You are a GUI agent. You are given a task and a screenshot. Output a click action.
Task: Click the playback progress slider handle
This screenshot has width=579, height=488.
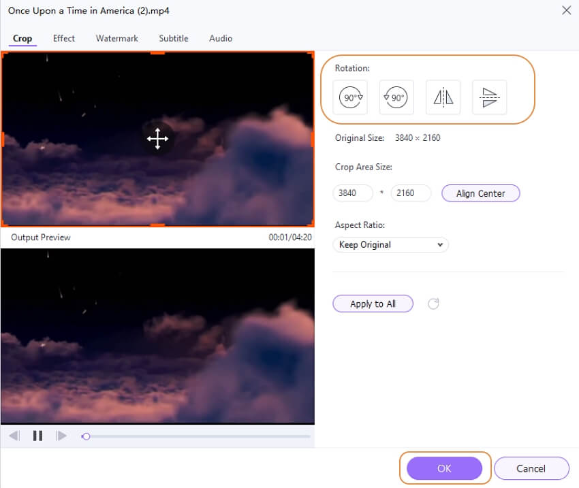(86, 436)
